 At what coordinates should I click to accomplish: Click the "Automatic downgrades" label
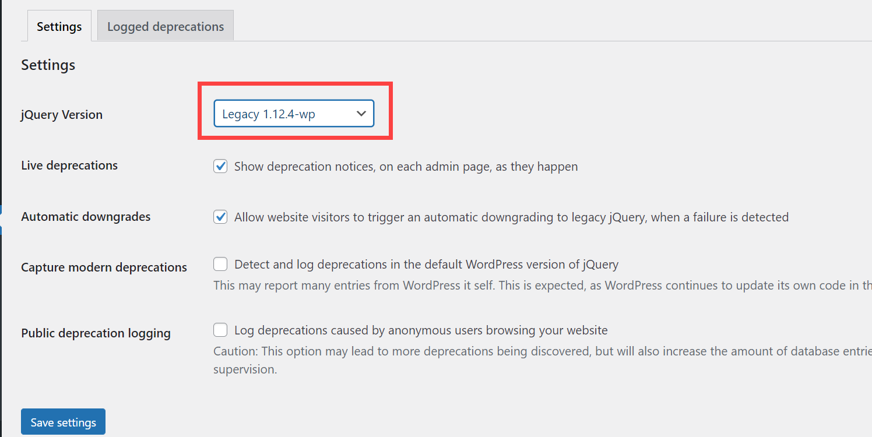(86, 216)
